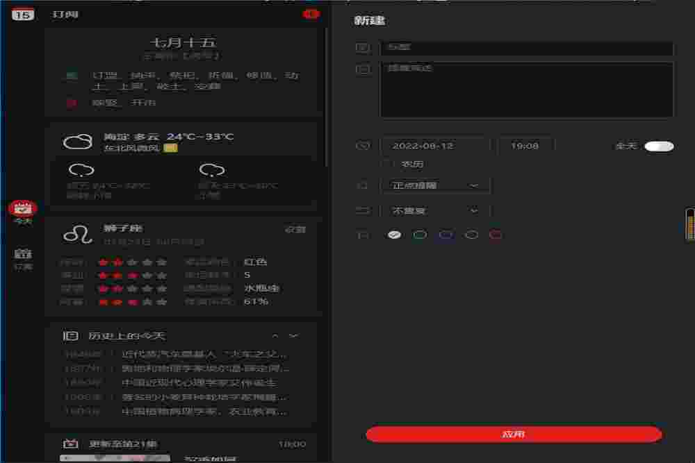Click the red 忌 badge in the almanac card

tap(72, 103)
